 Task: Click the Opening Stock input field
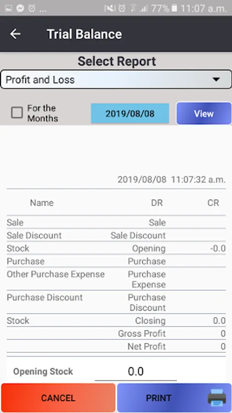tap(136, 372)
